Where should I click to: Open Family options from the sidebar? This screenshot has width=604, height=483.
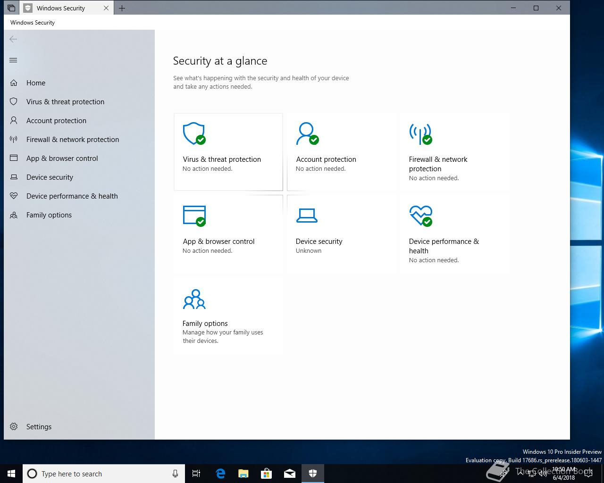79,215
